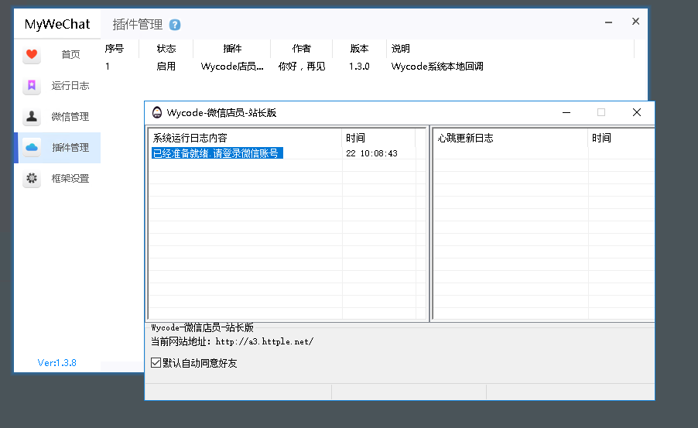Minimize the Wycode-微信店员-站长版 window
The width and height of the screenshot is (698, 428).
pos(566,113)
